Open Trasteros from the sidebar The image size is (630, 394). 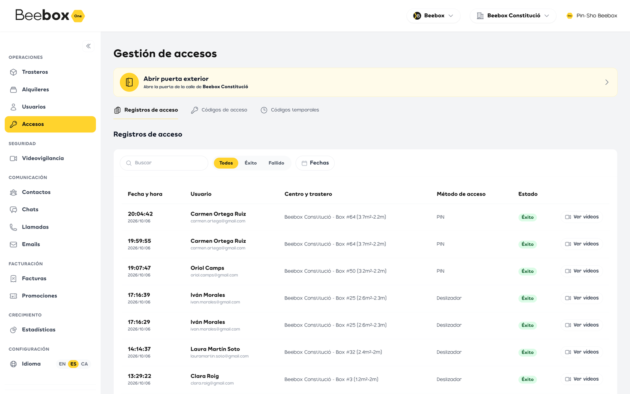pos(50,72)
